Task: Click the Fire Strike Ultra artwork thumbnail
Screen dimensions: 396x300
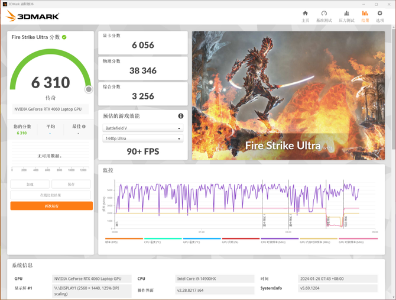Action: coord(288,95)
